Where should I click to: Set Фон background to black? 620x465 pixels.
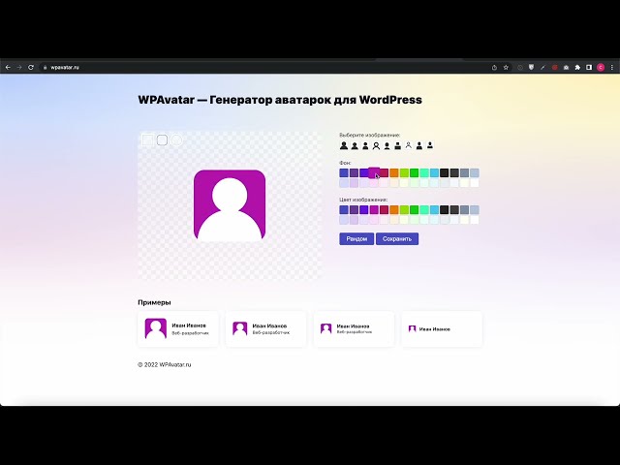(445, 172)
